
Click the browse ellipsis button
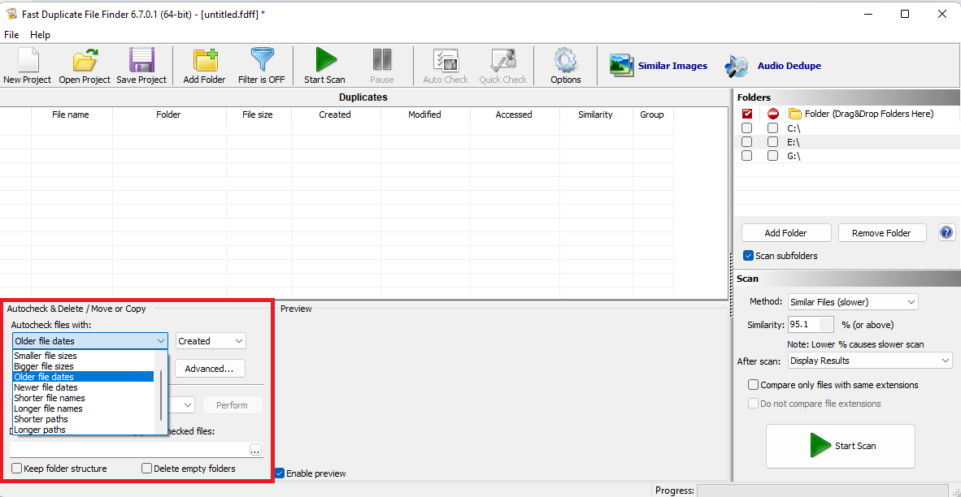[x=255, y=450]
